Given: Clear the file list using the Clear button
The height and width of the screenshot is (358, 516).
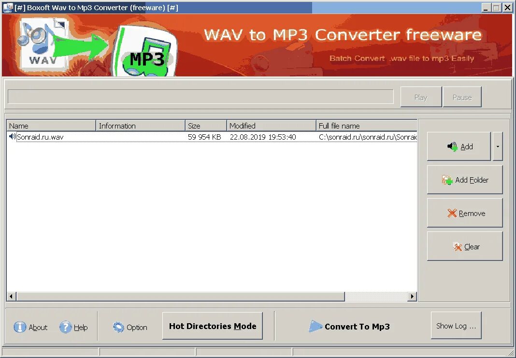Looking at the screenshot, I should pos(465,246).
